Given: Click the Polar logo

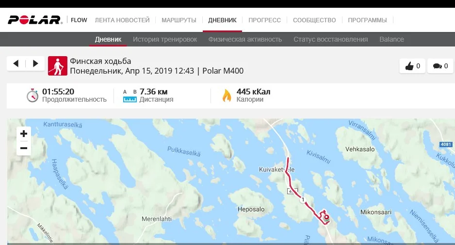Looking at the screenshot, I should pyautogui.click(x=35, y=20).
